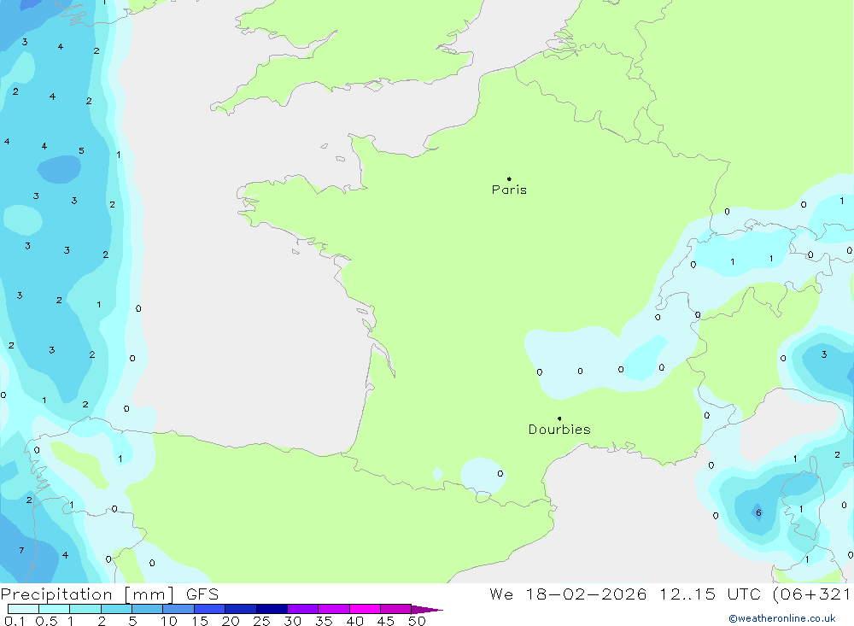
Task: Click the Dourbies location dot marker
Action: click(x=559, y=418)
